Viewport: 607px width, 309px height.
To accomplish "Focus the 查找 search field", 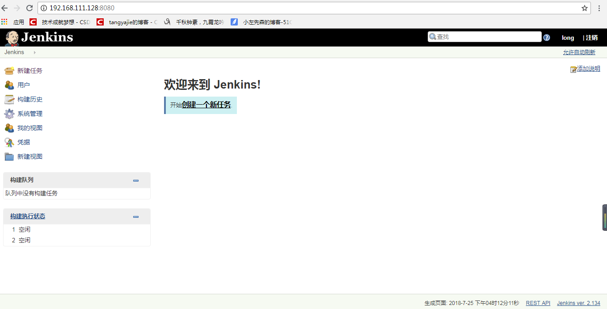I will 485,37.
